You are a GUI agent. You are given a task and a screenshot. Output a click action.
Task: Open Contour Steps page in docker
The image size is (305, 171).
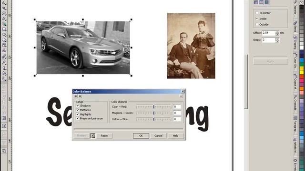(x=256, y=2)
